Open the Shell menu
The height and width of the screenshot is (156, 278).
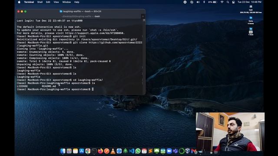(40, 2)
